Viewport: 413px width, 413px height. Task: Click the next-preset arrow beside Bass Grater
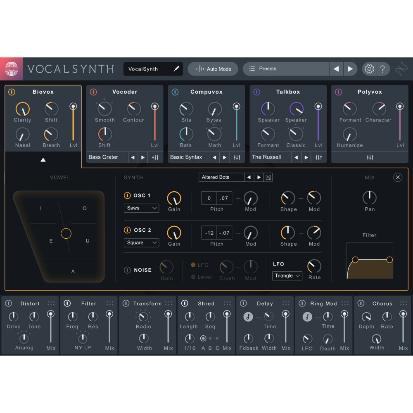point(142,157)
